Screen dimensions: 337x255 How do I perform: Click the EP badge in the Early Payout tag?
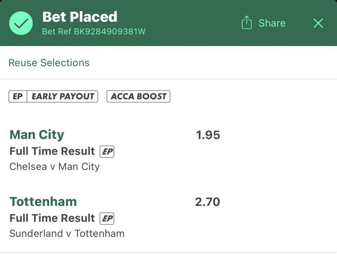point(18,96)
